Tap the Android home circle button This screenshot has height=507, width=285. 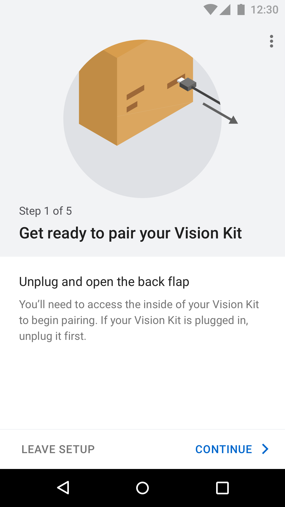142,488
